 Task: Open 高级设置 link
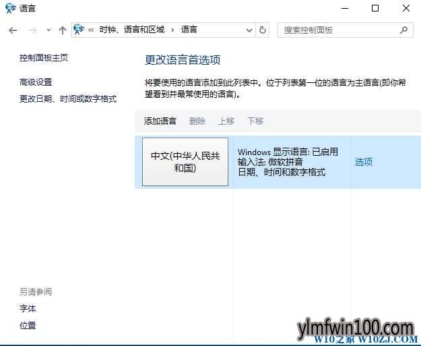36,82
